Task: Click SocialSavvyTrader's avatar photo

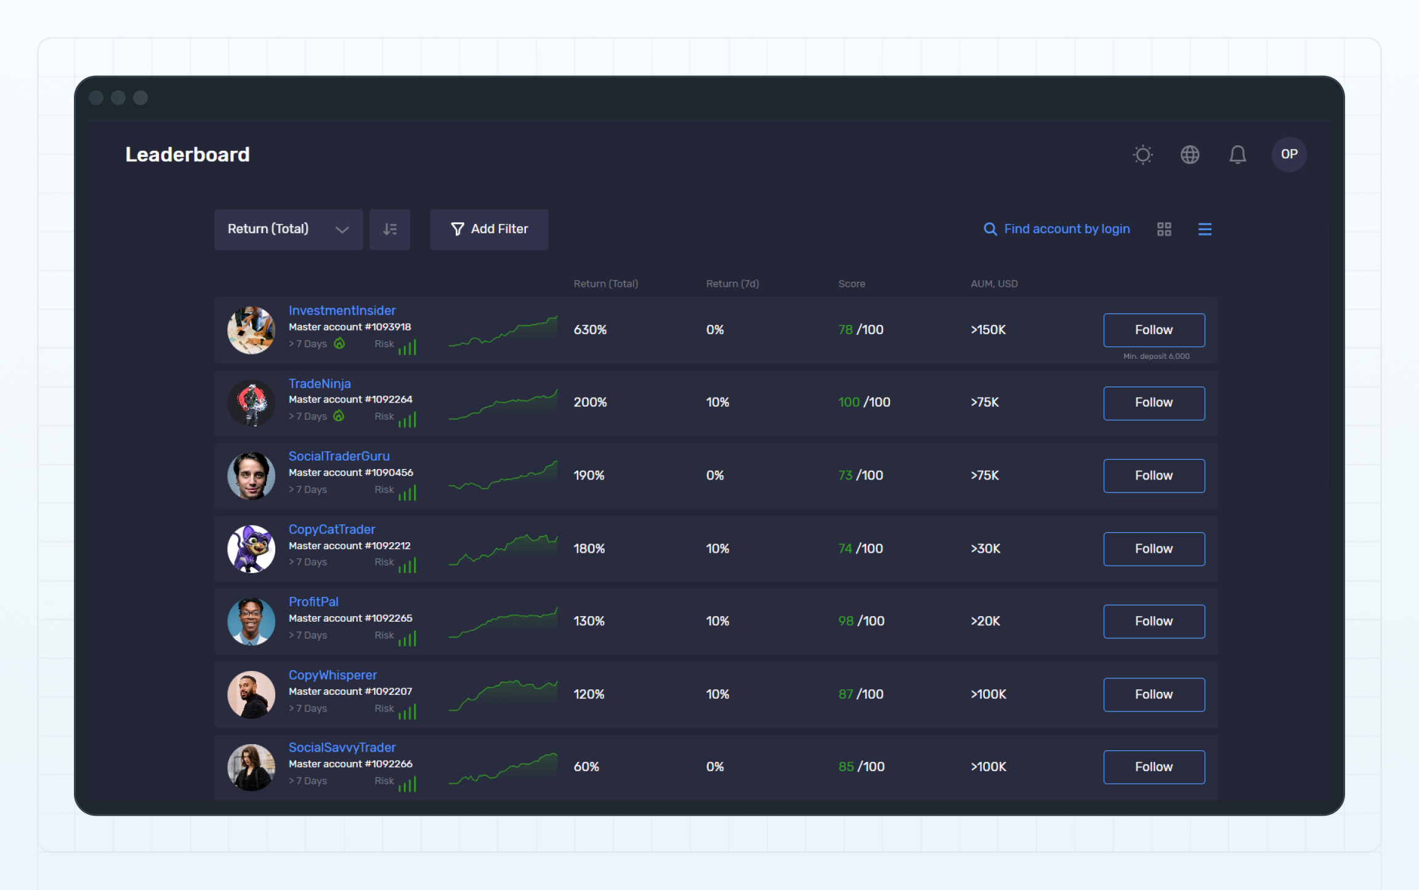Action: [251, 767]
